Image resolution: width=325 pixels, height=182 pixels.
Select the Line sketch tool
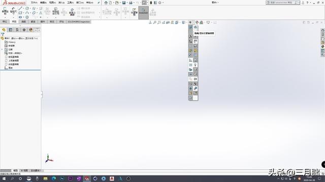pos(20,9)
